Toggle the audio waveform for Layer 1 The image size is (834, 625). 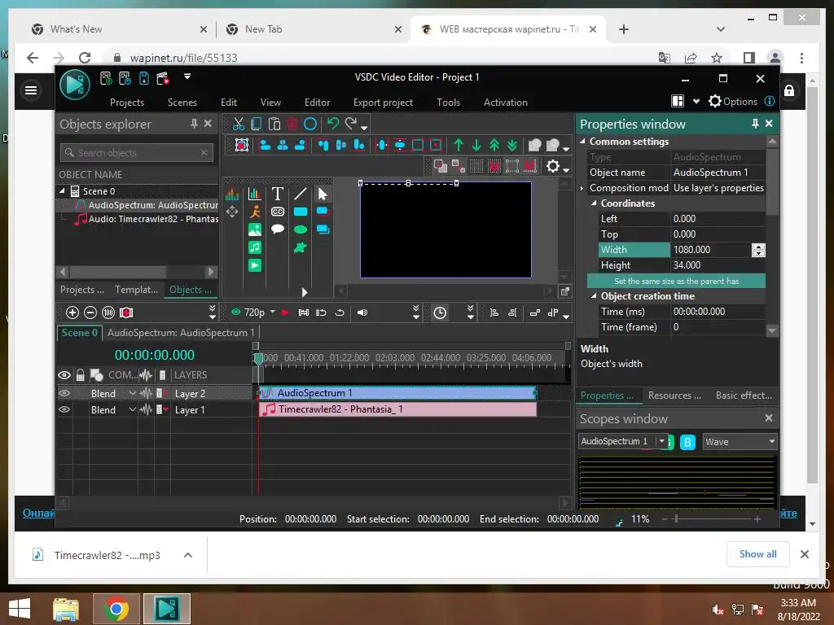pyautogui.click(x=145, y=410)
